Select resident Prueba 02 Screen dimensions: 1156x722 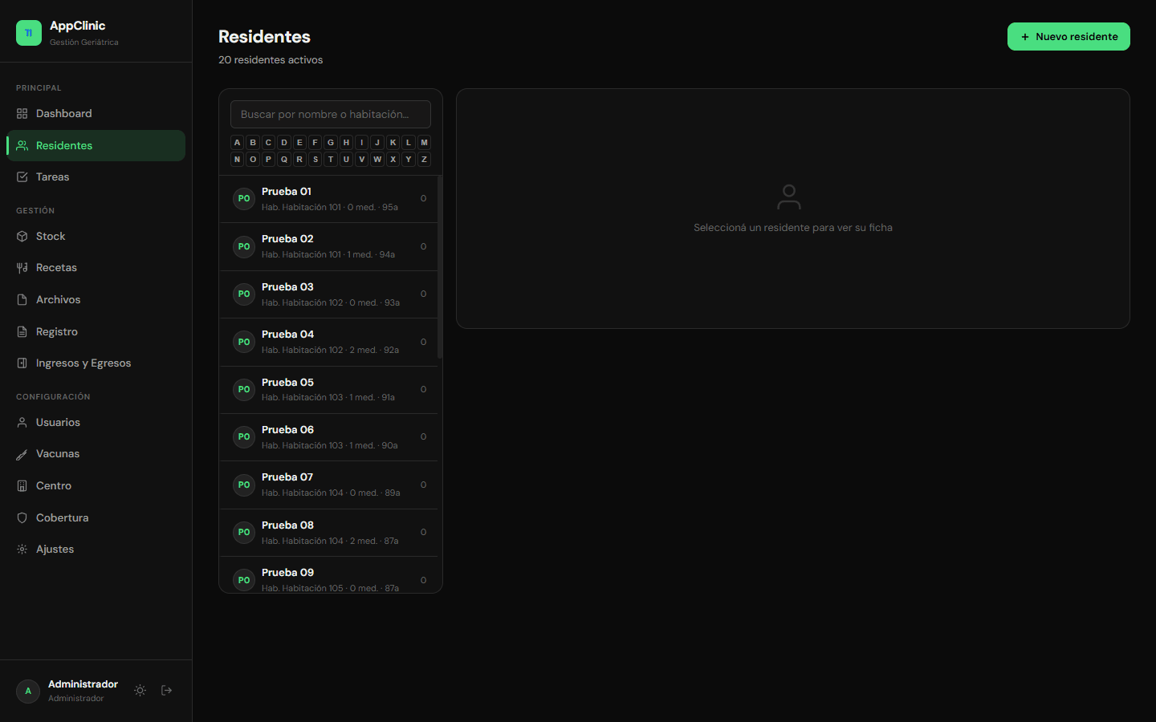(x=329, y=247)
